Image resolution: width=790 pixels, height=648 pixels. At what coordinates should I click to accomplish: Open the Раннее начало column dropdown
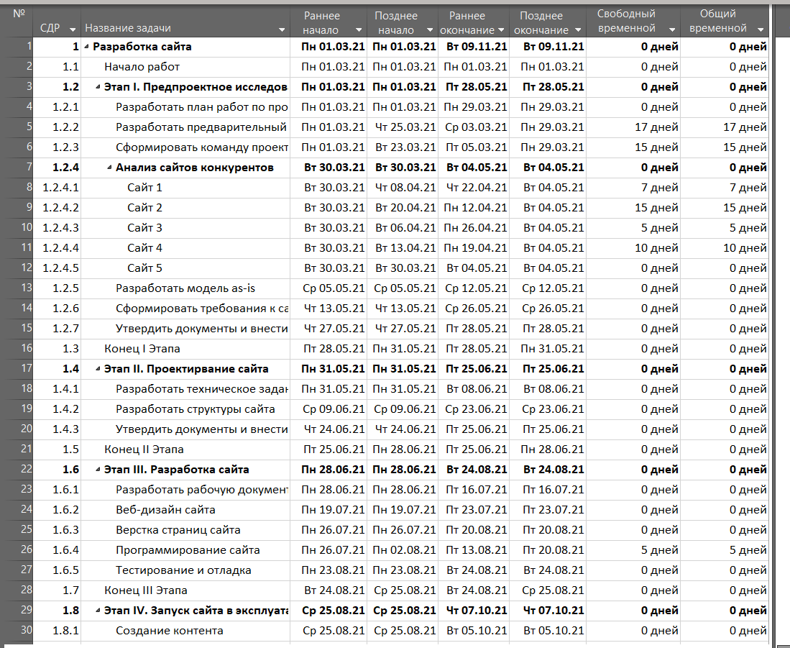[358, 29]
